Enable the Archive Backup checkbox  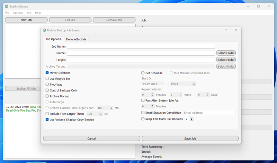(47, 96)
